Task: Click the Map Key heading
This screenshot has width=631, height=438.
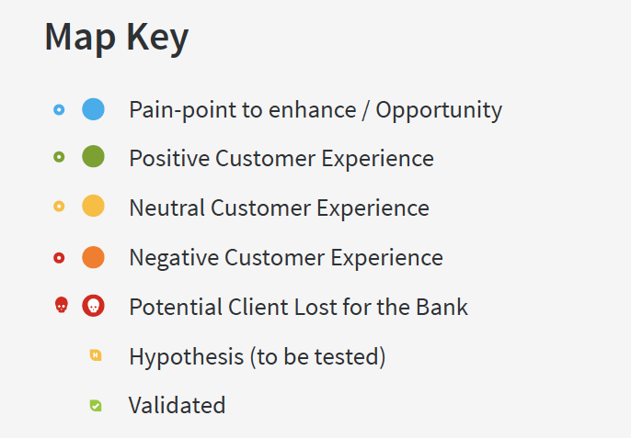Action: [116, 38]
